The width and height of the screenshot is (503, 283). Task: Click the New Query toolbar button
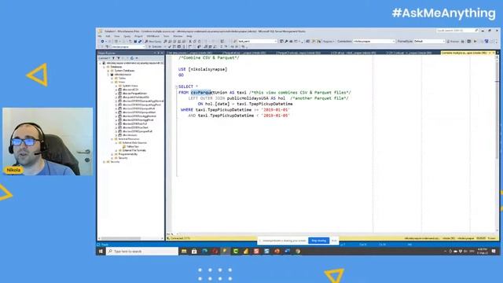pos(153,42)
